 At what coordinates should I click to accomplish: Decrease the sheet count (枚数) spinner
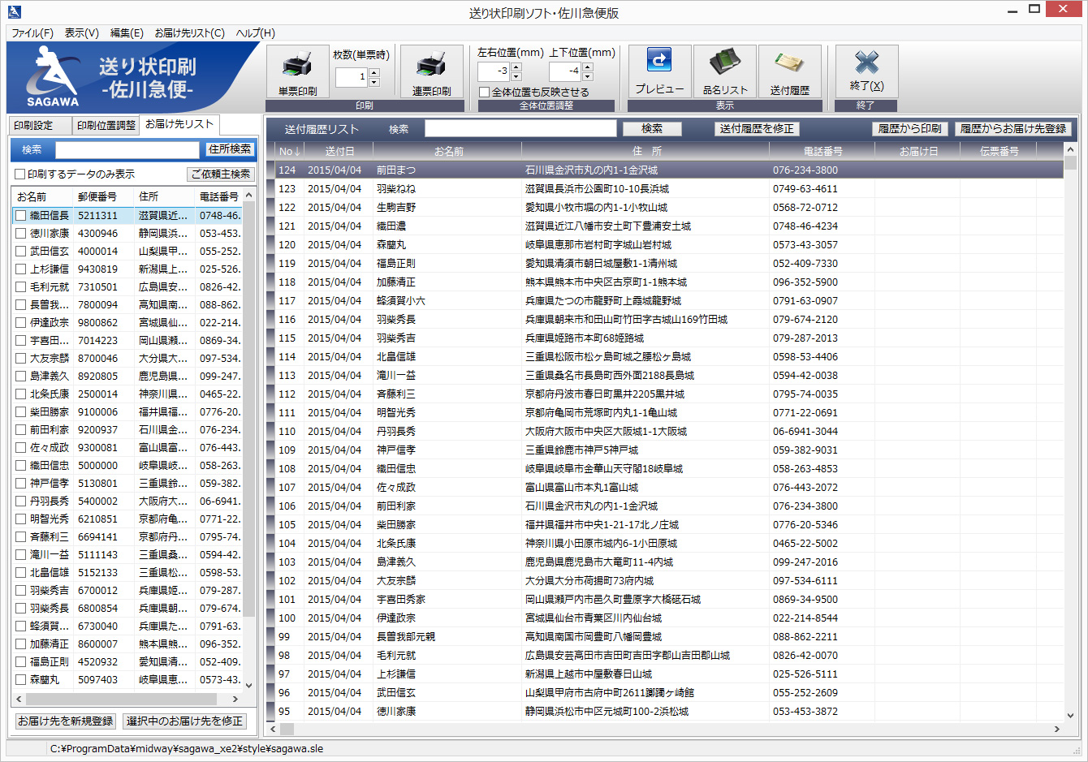[374, 82]
